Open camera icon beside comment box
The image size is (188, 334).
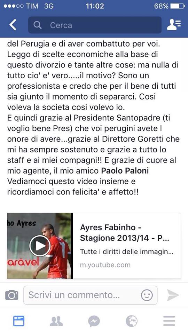(12, 295)
